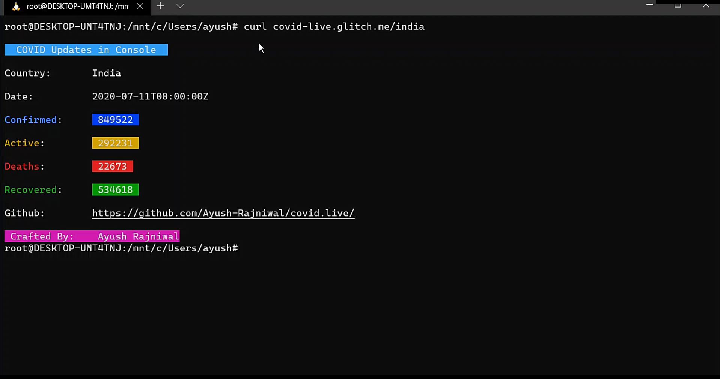The image size is (720, 379).
Task: Click the yellow Active cases badge 292231
Action: click(115, 143)
